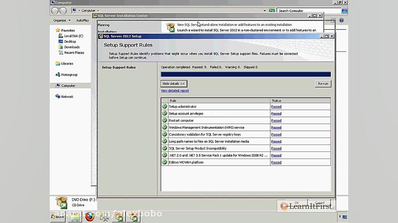This screenshot has width=398, height=223.
Task: Open Passed link for Setup account privileges
Action: point(276,114)
